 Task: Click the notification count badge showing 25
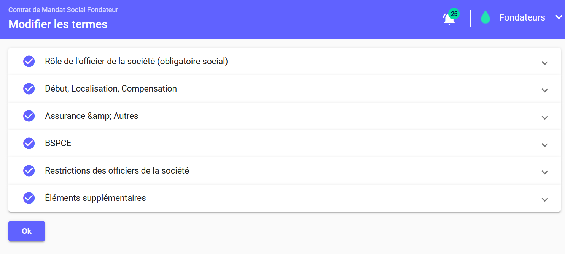pos(454,14)
